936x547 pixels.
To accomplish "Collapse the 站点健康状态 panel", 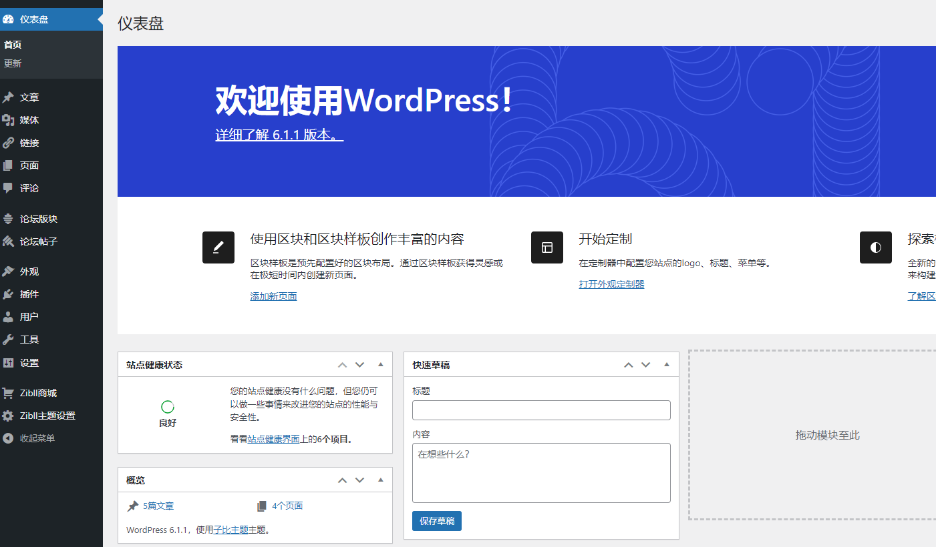I will [381, 365].
